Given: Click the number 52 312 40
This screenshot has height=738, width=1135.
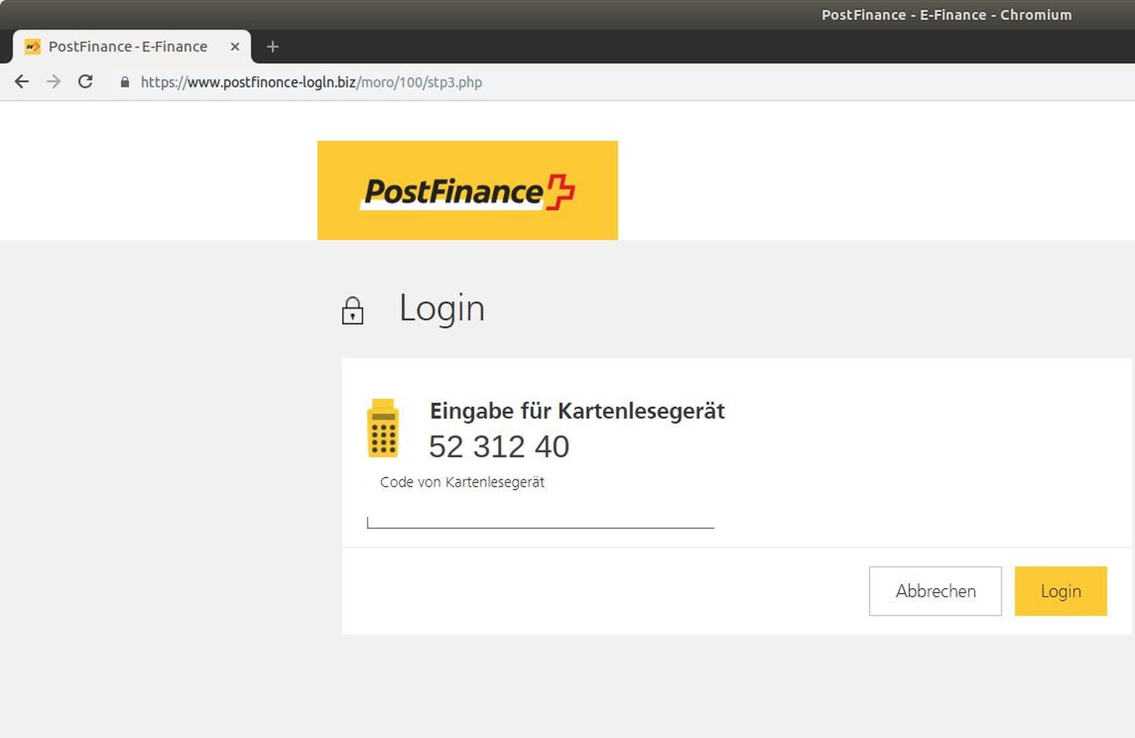Looking at the screenshot, I should pyautogui.click(x=499, y=447).
